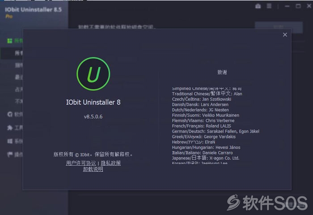Open the 卸载说明 link
313x215 pixels.
(x=93, y=169)
